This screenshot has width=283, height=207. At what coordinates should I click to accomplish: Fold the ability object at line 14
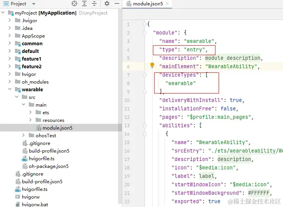tap(145, 134)
